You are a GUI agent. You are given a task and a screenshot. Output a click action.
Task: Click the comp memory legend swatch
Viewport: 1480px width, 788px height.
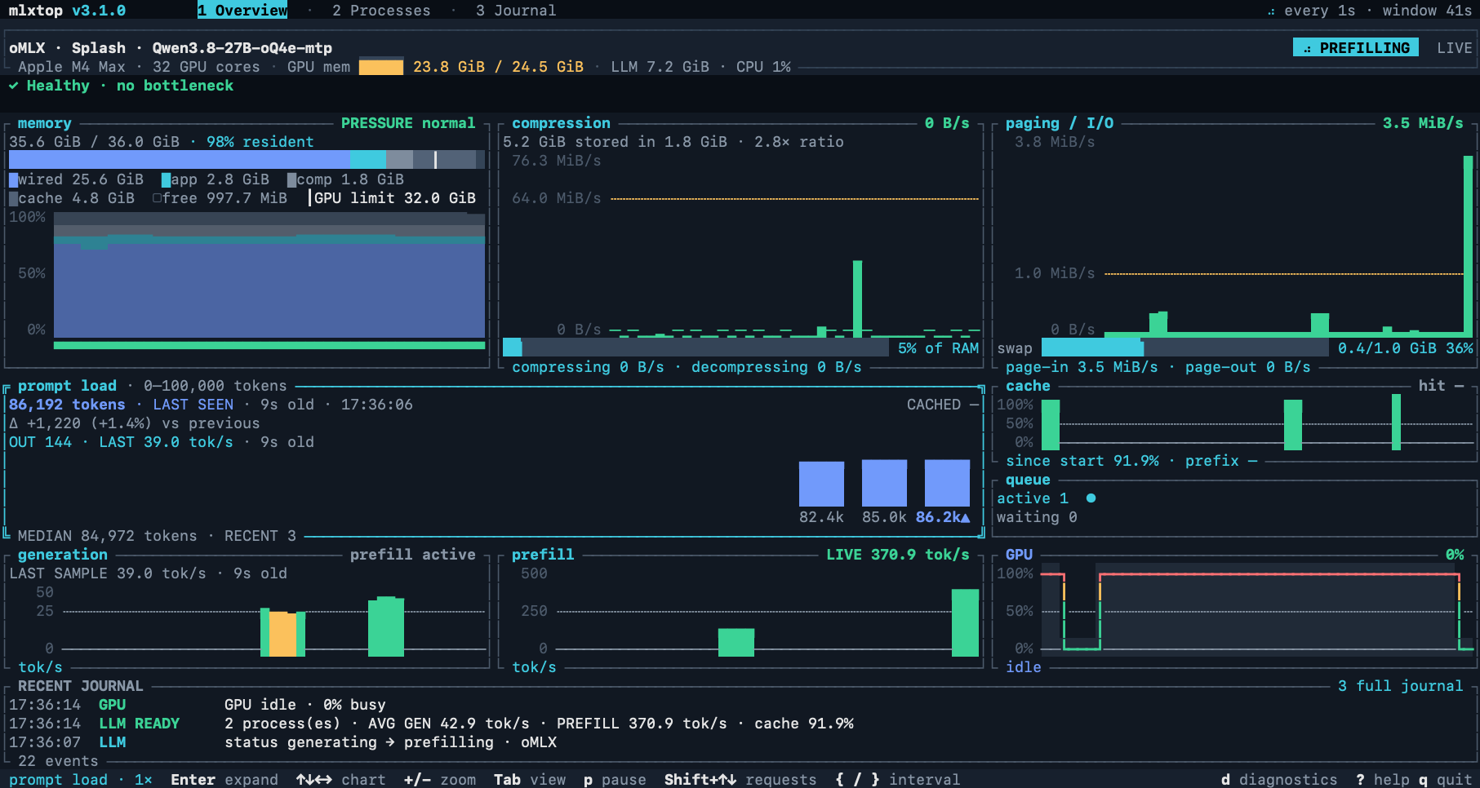[x=292, y=179]
